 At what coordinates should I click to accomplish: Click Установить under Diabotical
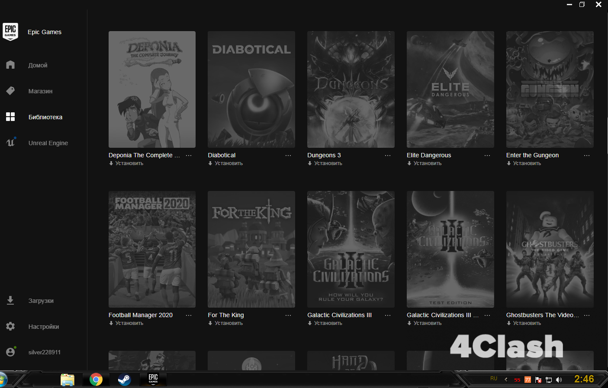tap(229, 163)
